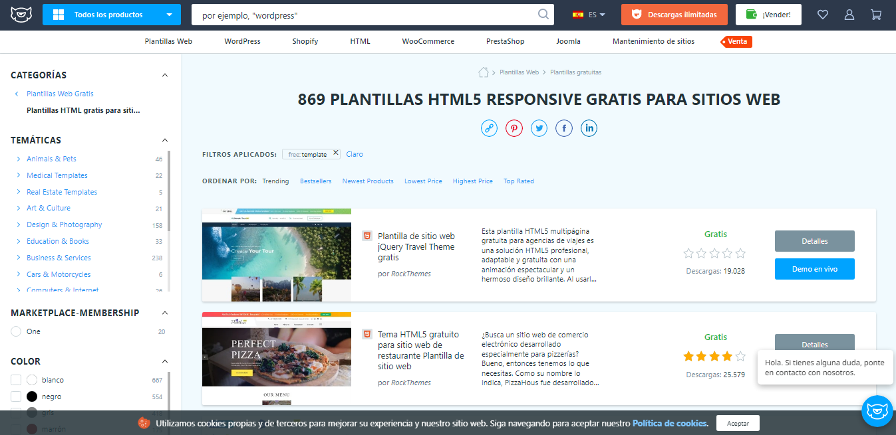Check the negro color checkbox
The image size is (896, 435).
click(16, 396)
